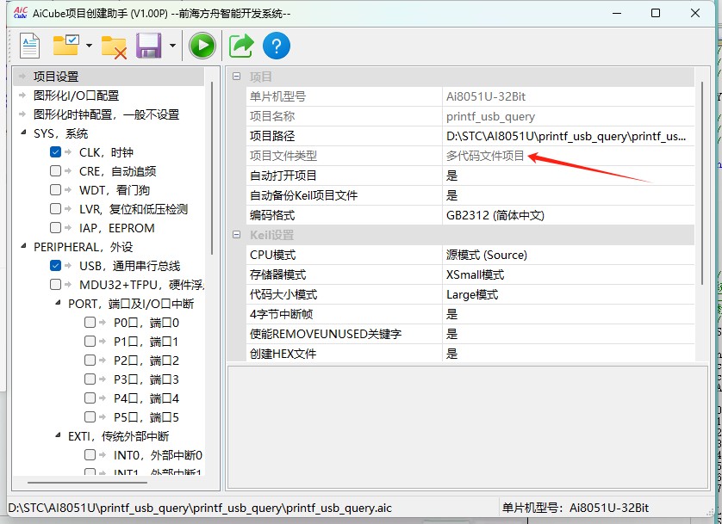
Task: Enable the P1口, 端口1 checkbox
Action: (x=90, y=341)
